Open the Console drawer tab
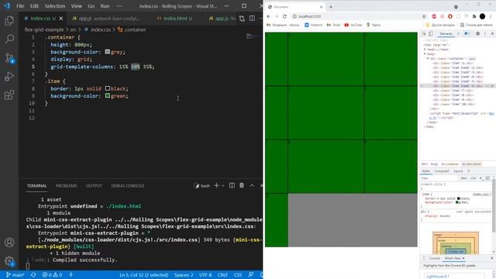This screenshot has width=496, height=279. pos(434,258)
